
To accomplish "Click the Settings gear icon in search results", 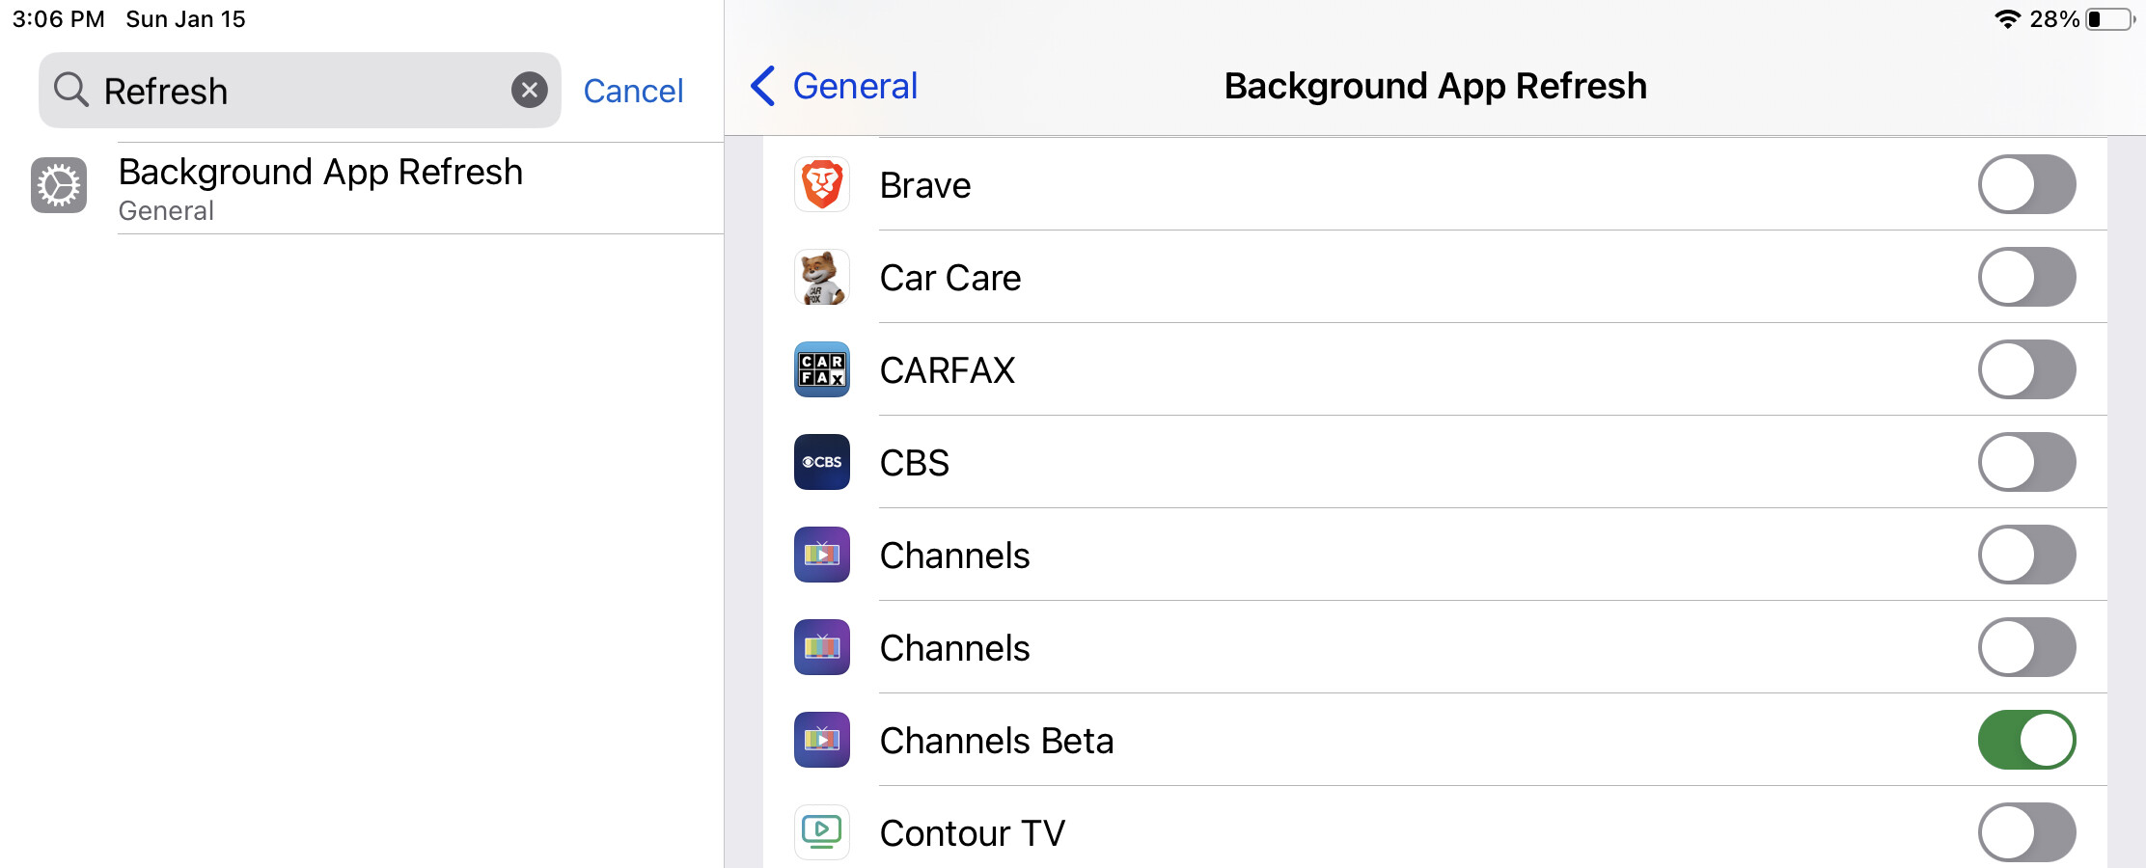I will pos(59,185).
